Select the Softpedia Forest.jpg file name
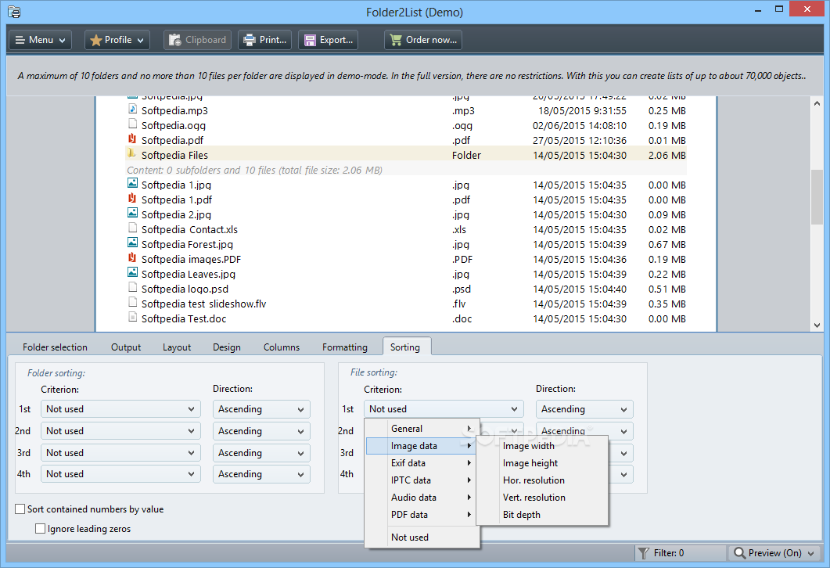Viewport: 830px width, 568px height. pyautogui.click(x=187, y=245)
